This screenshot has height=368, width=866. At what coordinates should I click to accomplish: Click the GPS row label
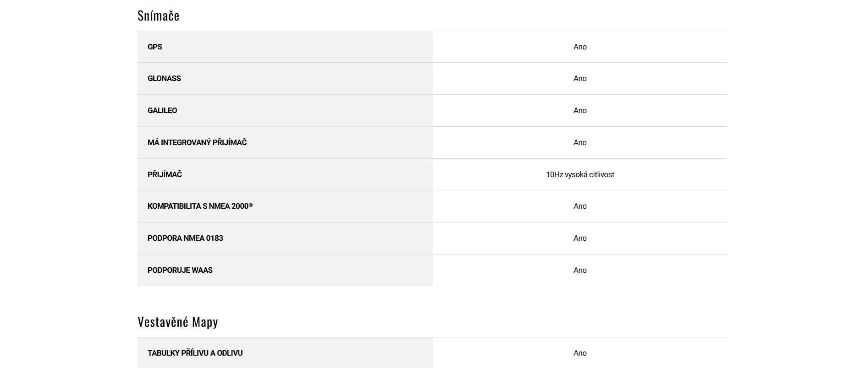coord(155,47)
